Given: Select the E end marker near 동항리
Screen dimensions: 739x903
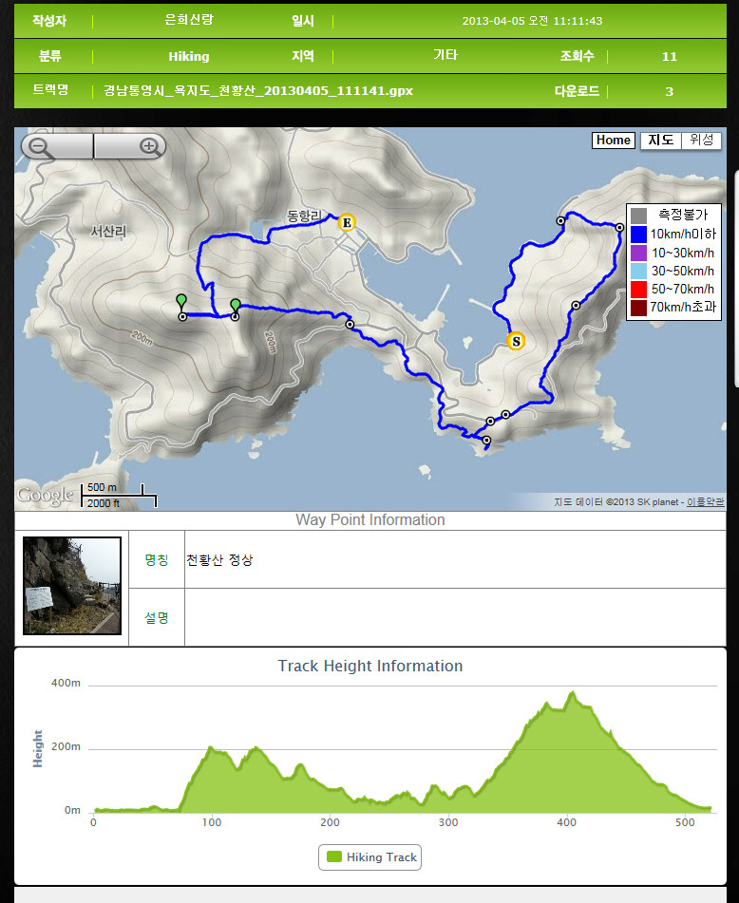Looking at the screenshot, I should (x=346, y=222).
